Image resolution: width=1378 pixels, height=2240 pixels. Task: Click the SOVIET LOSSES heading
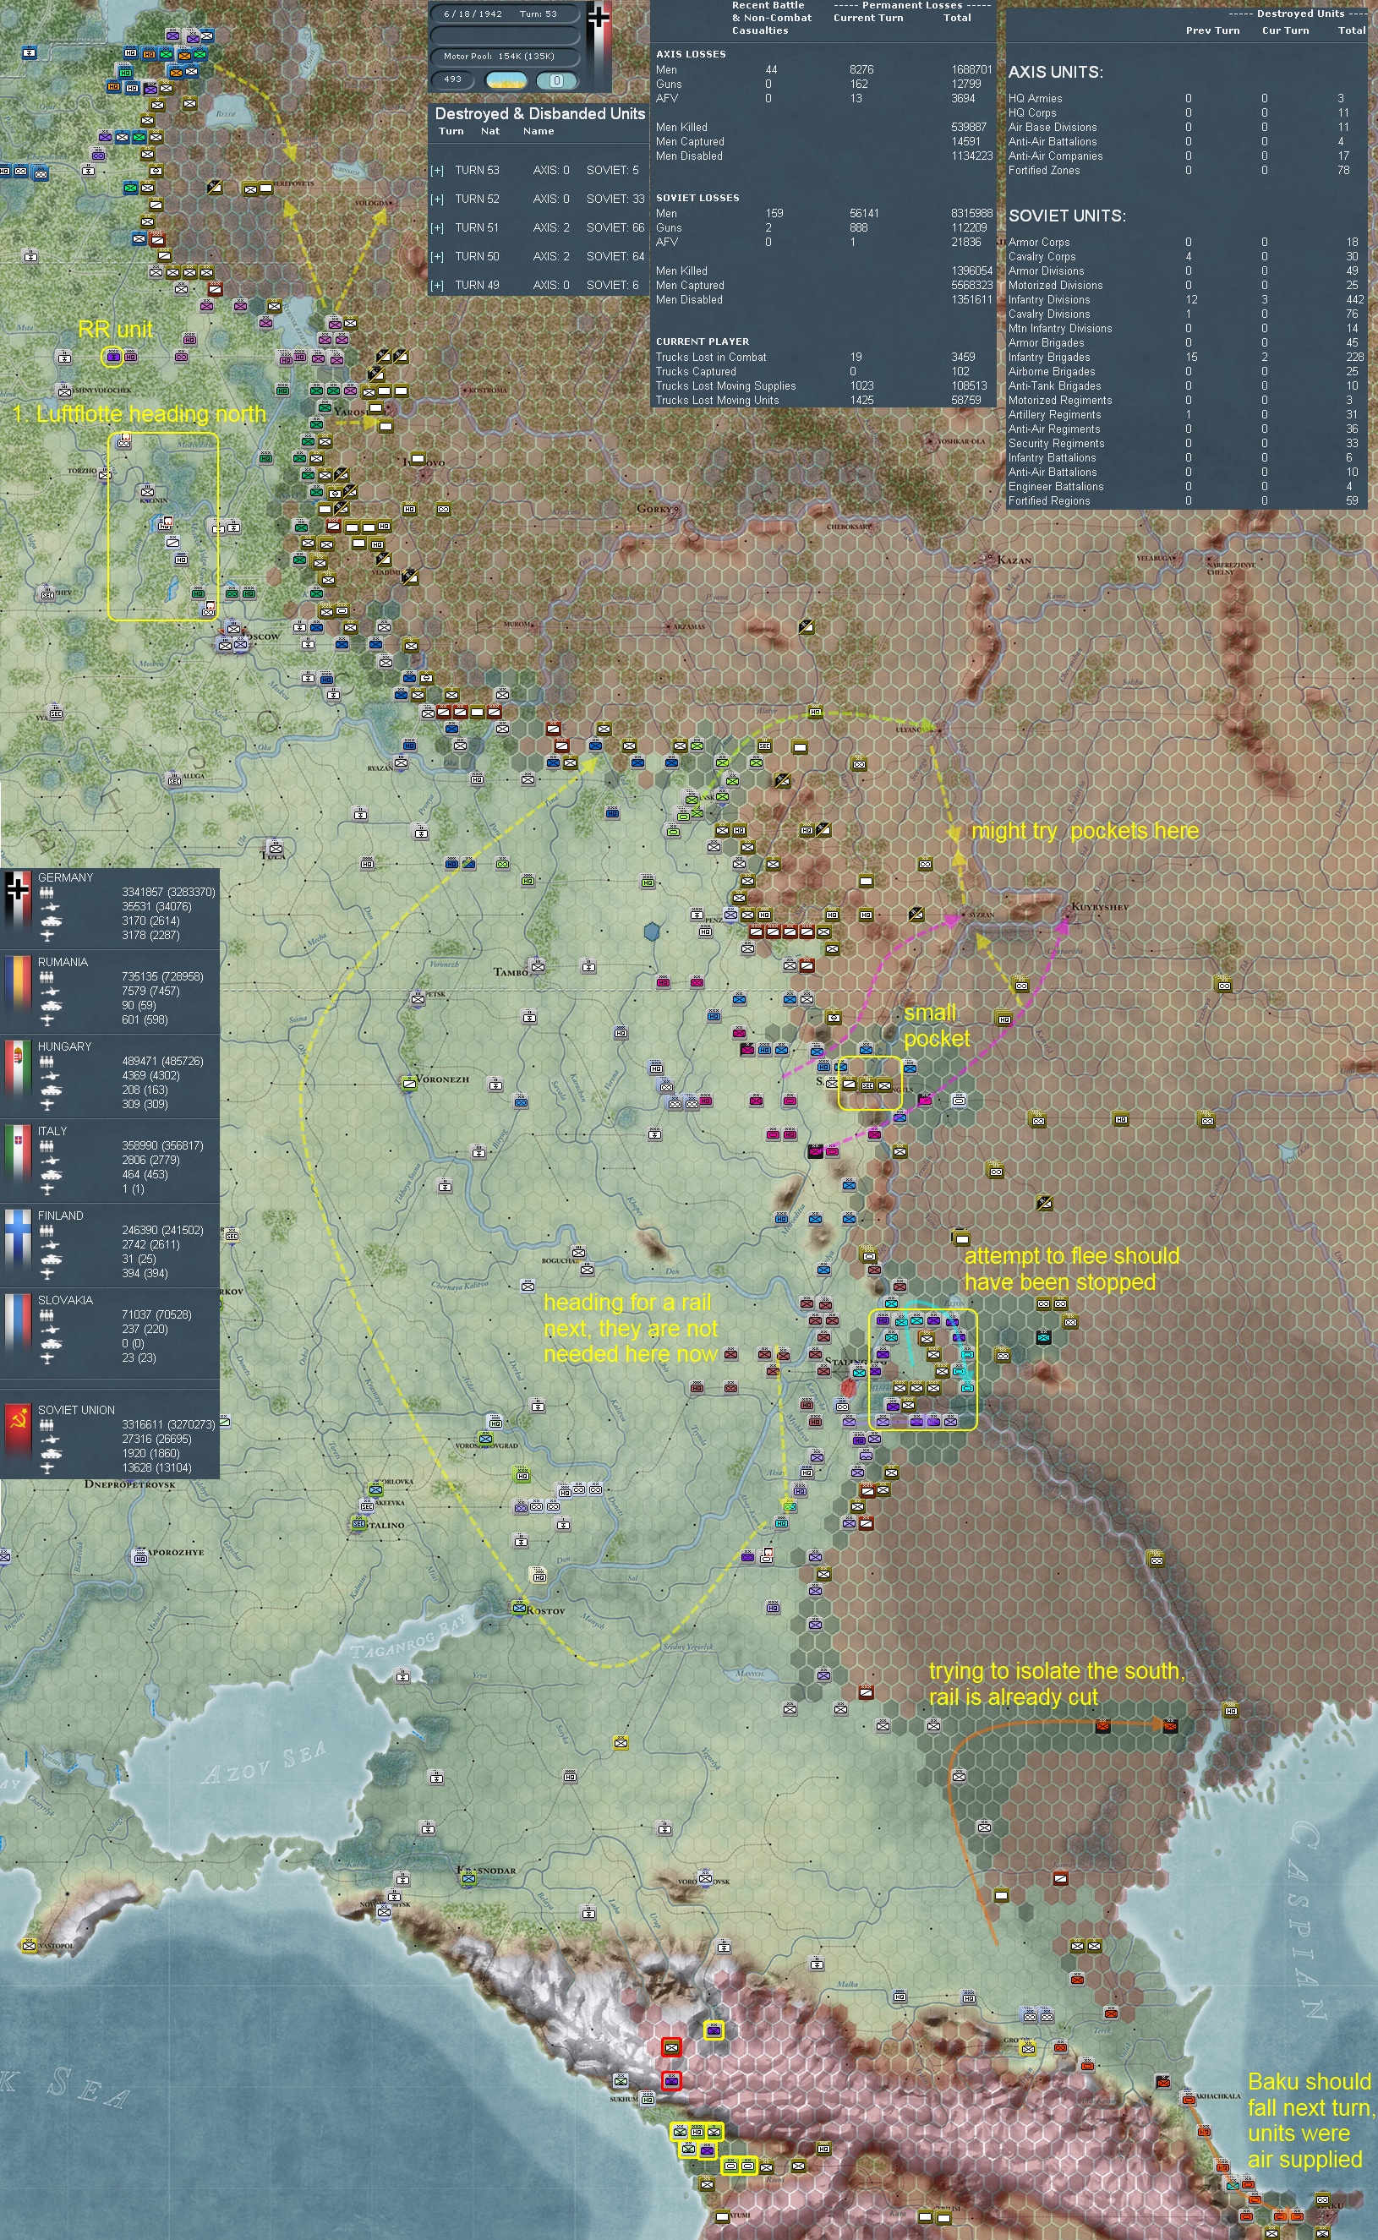pos(697,198)
